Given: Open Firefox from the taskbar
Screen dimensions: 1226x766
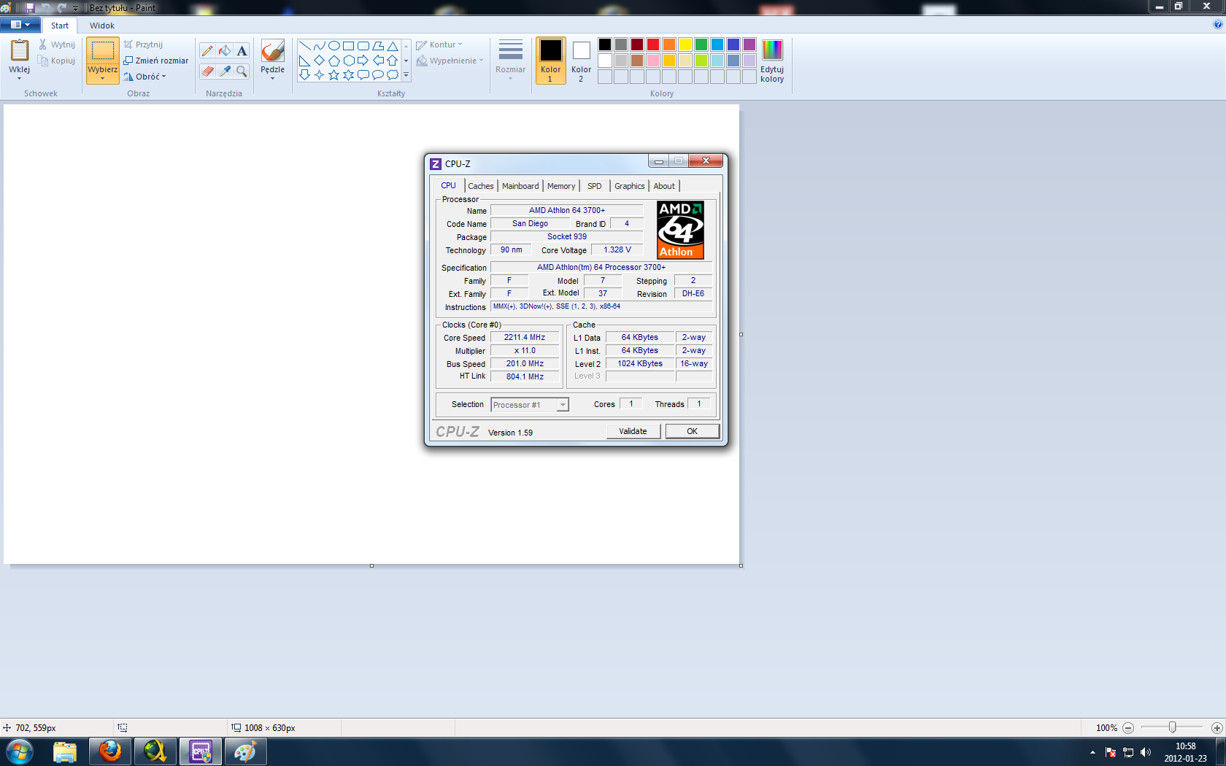Looking at the screenshot, I should (x=110, y=751).
